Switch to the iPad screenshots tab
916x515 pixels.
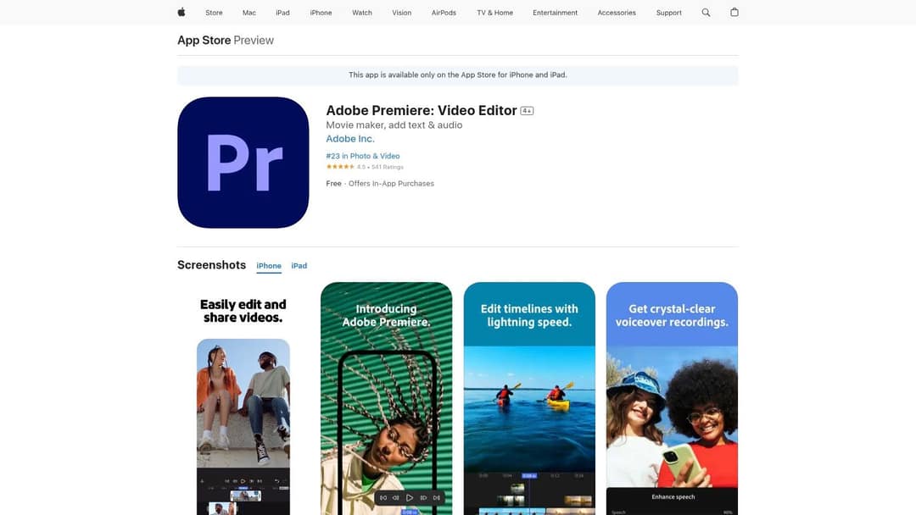coord(299,266)
